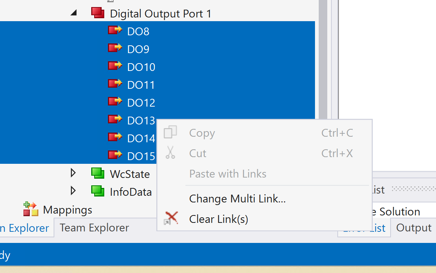The width and height of the screenshot is (436, 273).
Task: Click the Digital Output Port 1 icon
Action: tap(98, 13)
